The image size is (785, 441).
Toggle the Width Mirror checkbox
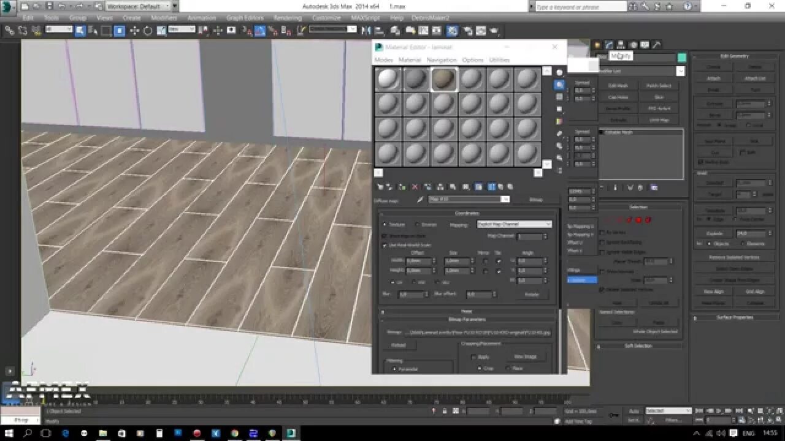coord(485,261)
